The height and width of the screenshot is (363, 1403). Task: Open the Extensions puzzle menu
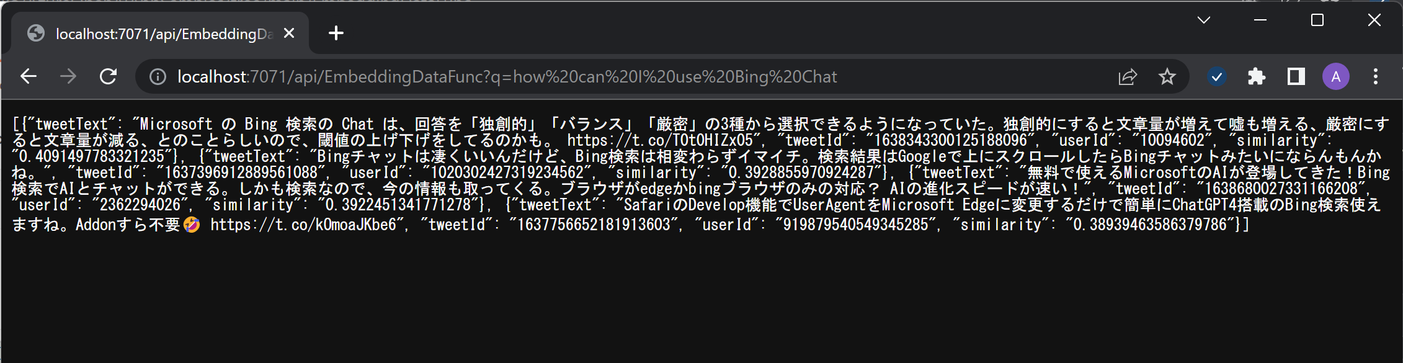click(x=1257, y=76)
